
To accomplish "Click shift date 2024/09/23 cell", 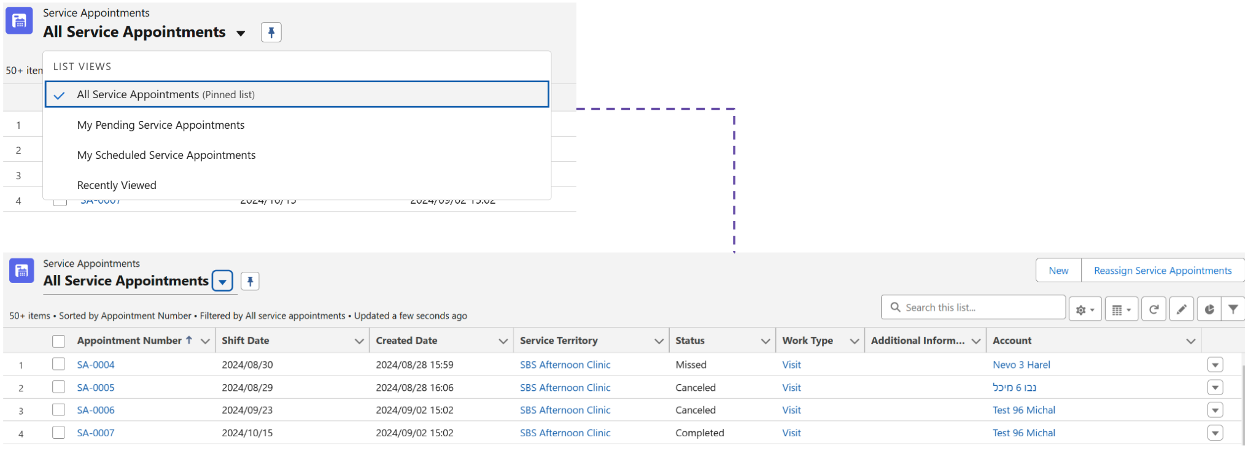I will (247, 410).
